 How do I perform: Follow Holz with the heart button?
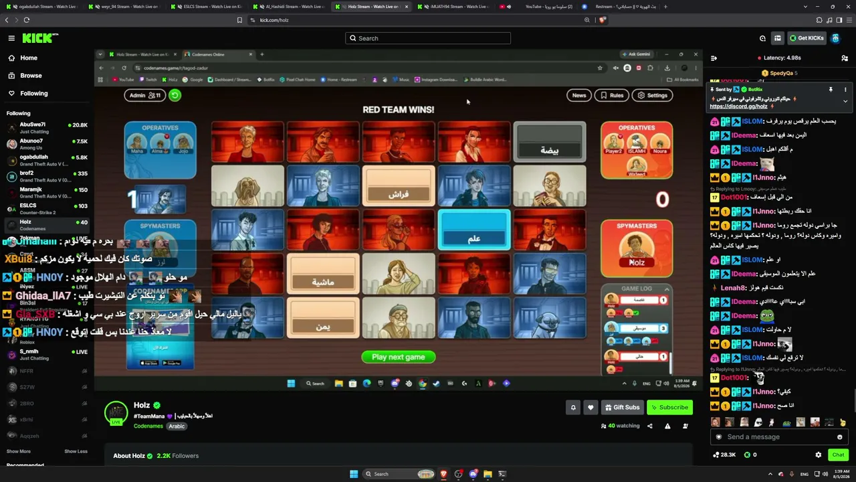coord(591,407)
